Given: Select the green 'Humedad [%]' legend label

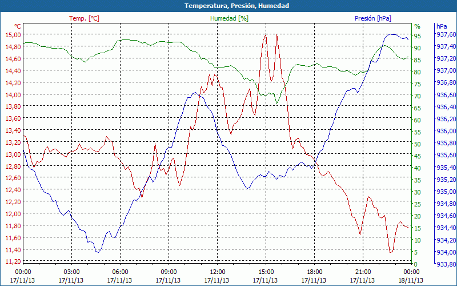Looking at the screenshot, I should click(x=230, y=18).
